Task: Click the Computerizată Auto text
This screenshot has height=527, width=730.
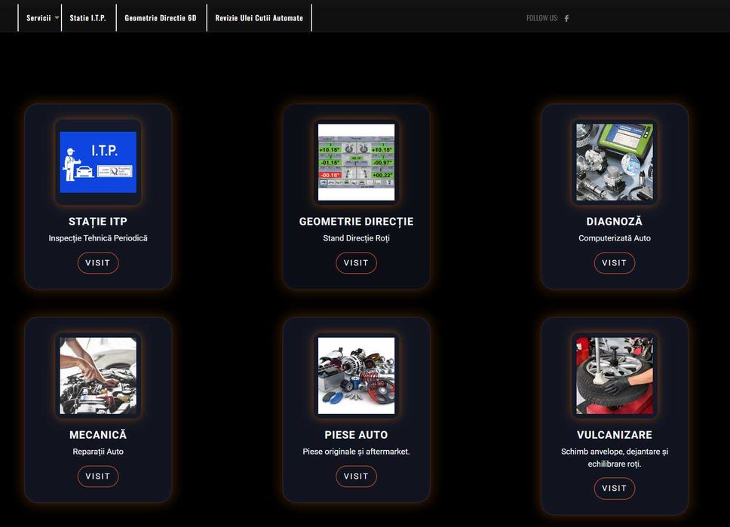Action: pos(615,238)
